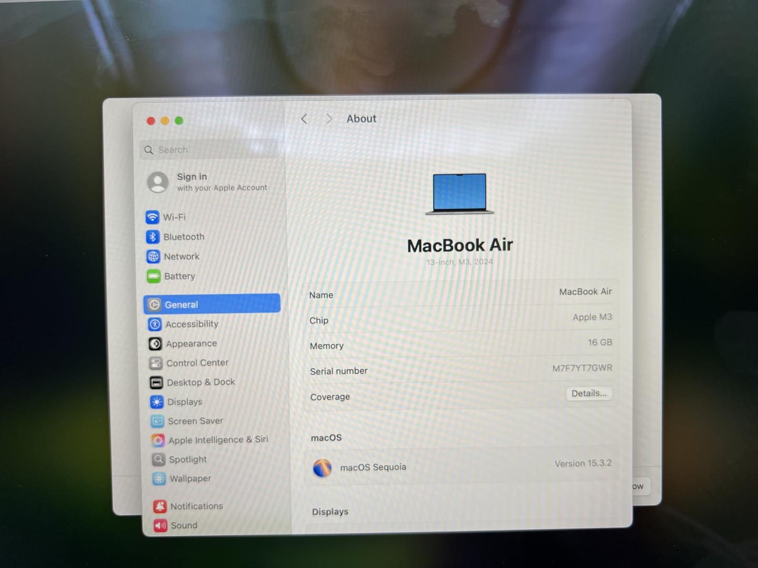
Task: Go back with the left chevron
Action: [x=304, y=119]
